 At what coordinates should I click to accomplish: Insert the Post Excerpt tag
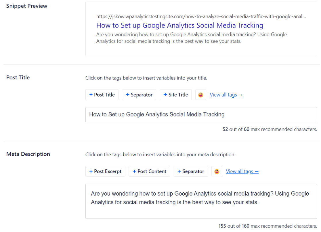pyautogui.click(x=105, y=171)
